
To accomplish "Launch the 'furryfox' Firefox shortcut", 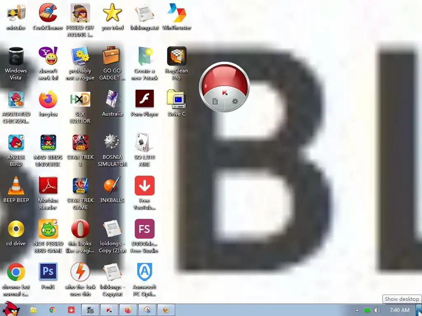I will pos(48,99).
